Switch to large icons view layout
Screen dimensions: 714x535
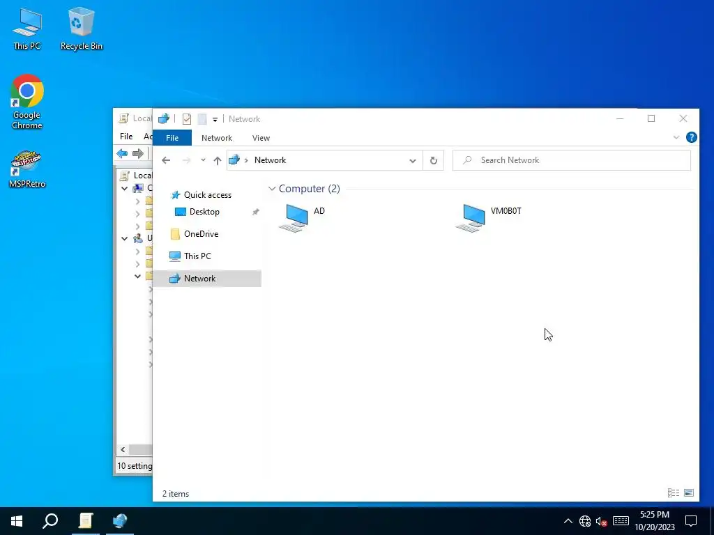coord(689,493)
